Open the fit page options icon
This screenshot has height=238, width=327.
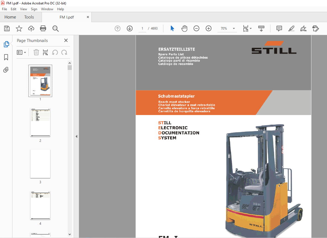pyautogui.click(x=246, y=28)
